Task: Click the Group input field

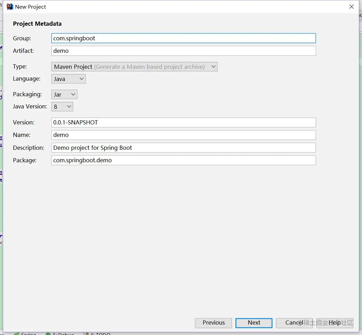Action: pos(183,38)
